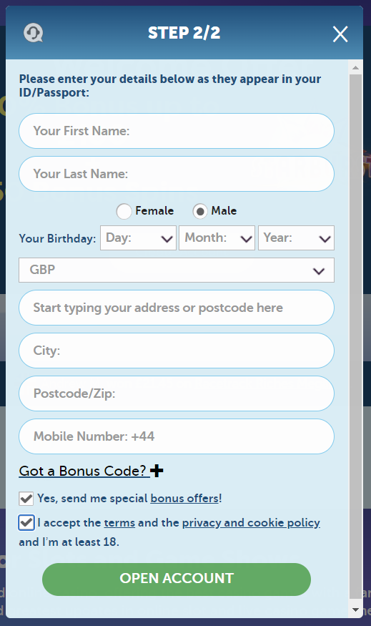The image size is (371, 626).
Task: Click the scrollbar up arrow
Action: tap(355, 68)
